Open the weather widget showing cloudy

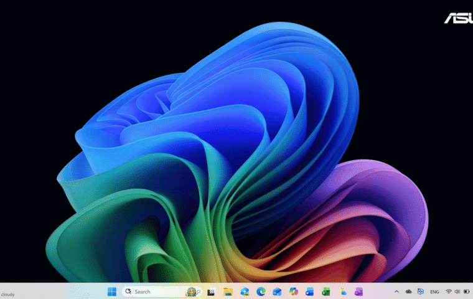(8, 295)
